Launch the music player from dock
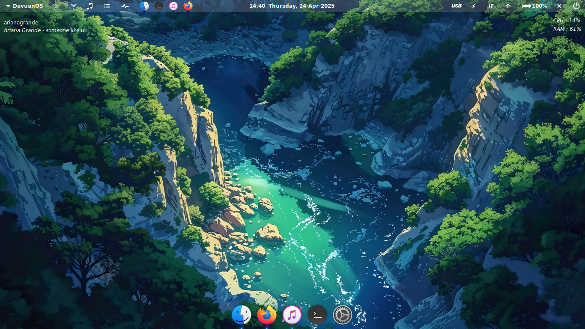The width and height of the screenshot is (585, 329). (x=292, y=315)
